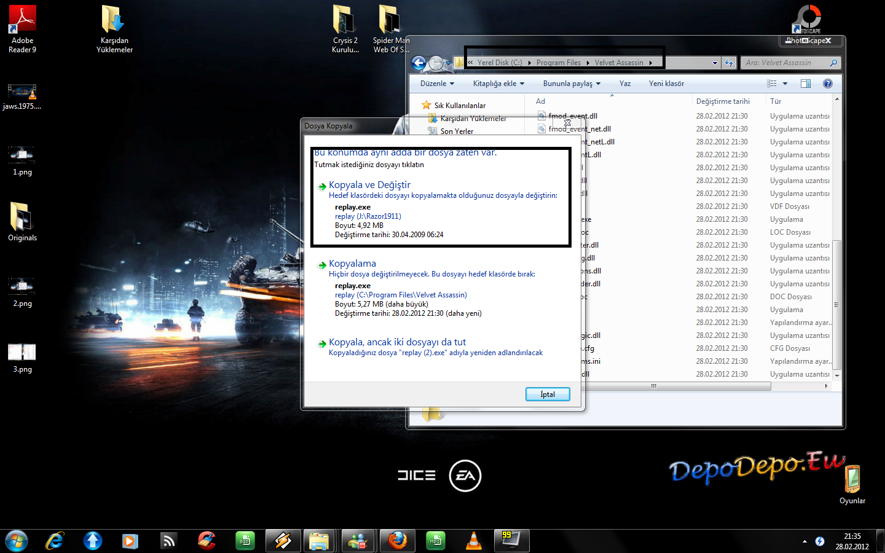Viewport: 885px width, 553px height.
Task: Open RSS feed app in taskbar
Action: [x=168, y=541]
